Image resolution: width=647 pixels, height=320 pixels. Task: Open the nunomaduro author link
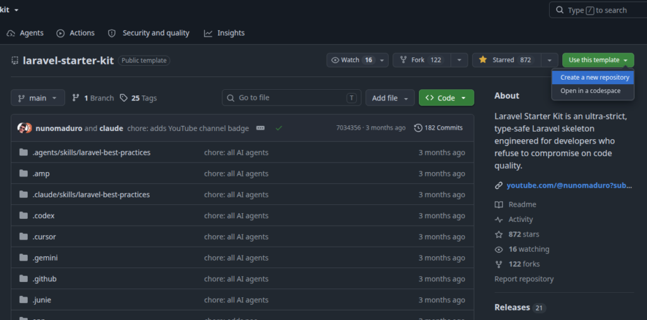click(x=59, y=128)
